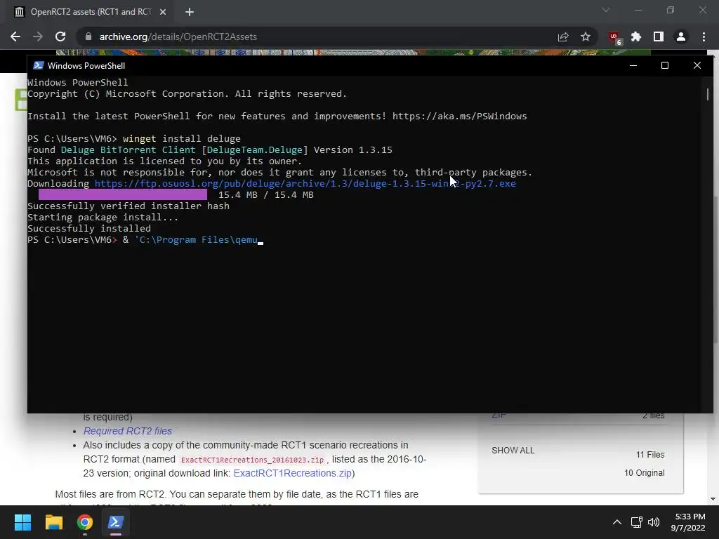
Task: Click the forward navigation arrow
Action: coord(38,36)
